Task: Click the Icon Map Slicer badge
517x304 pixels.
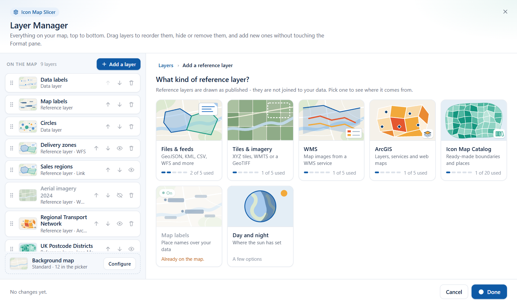Action: (35, 12)
